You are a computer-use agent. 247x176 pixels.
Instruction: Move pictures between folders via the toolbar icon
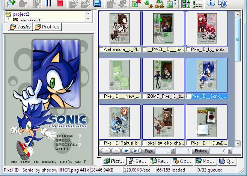[x=160, y=4]
